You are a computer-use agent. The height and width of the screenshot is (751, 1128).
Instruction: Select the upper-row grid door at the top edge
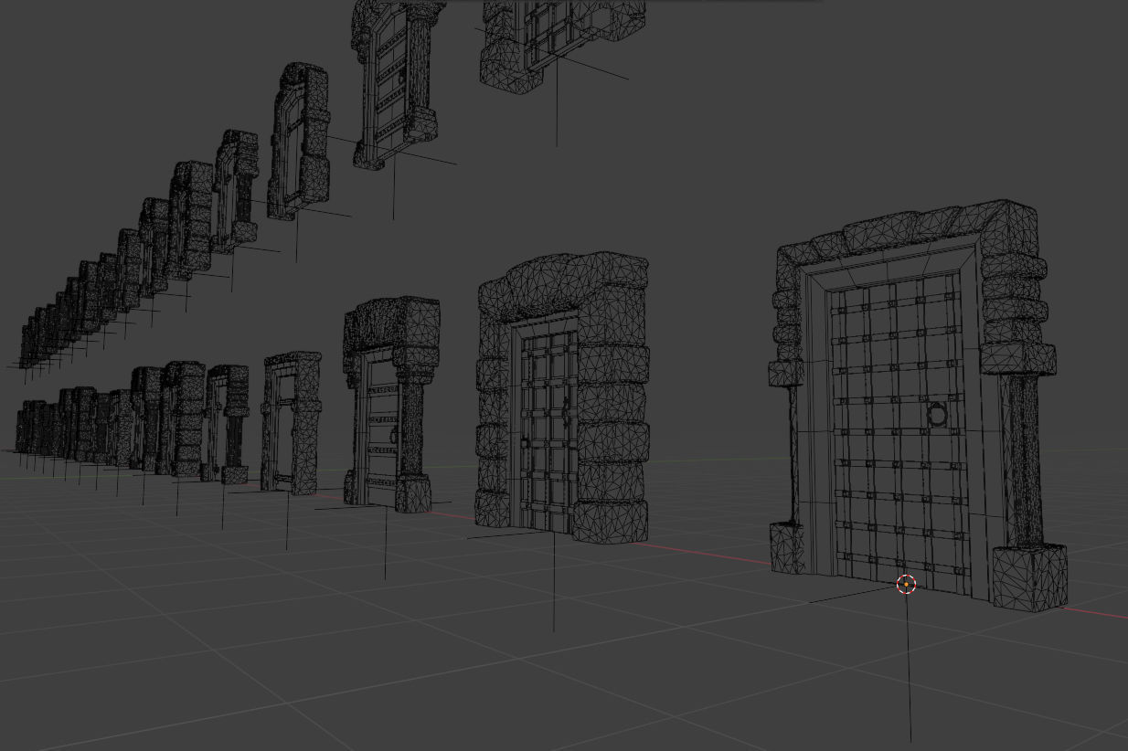point(562,46)
